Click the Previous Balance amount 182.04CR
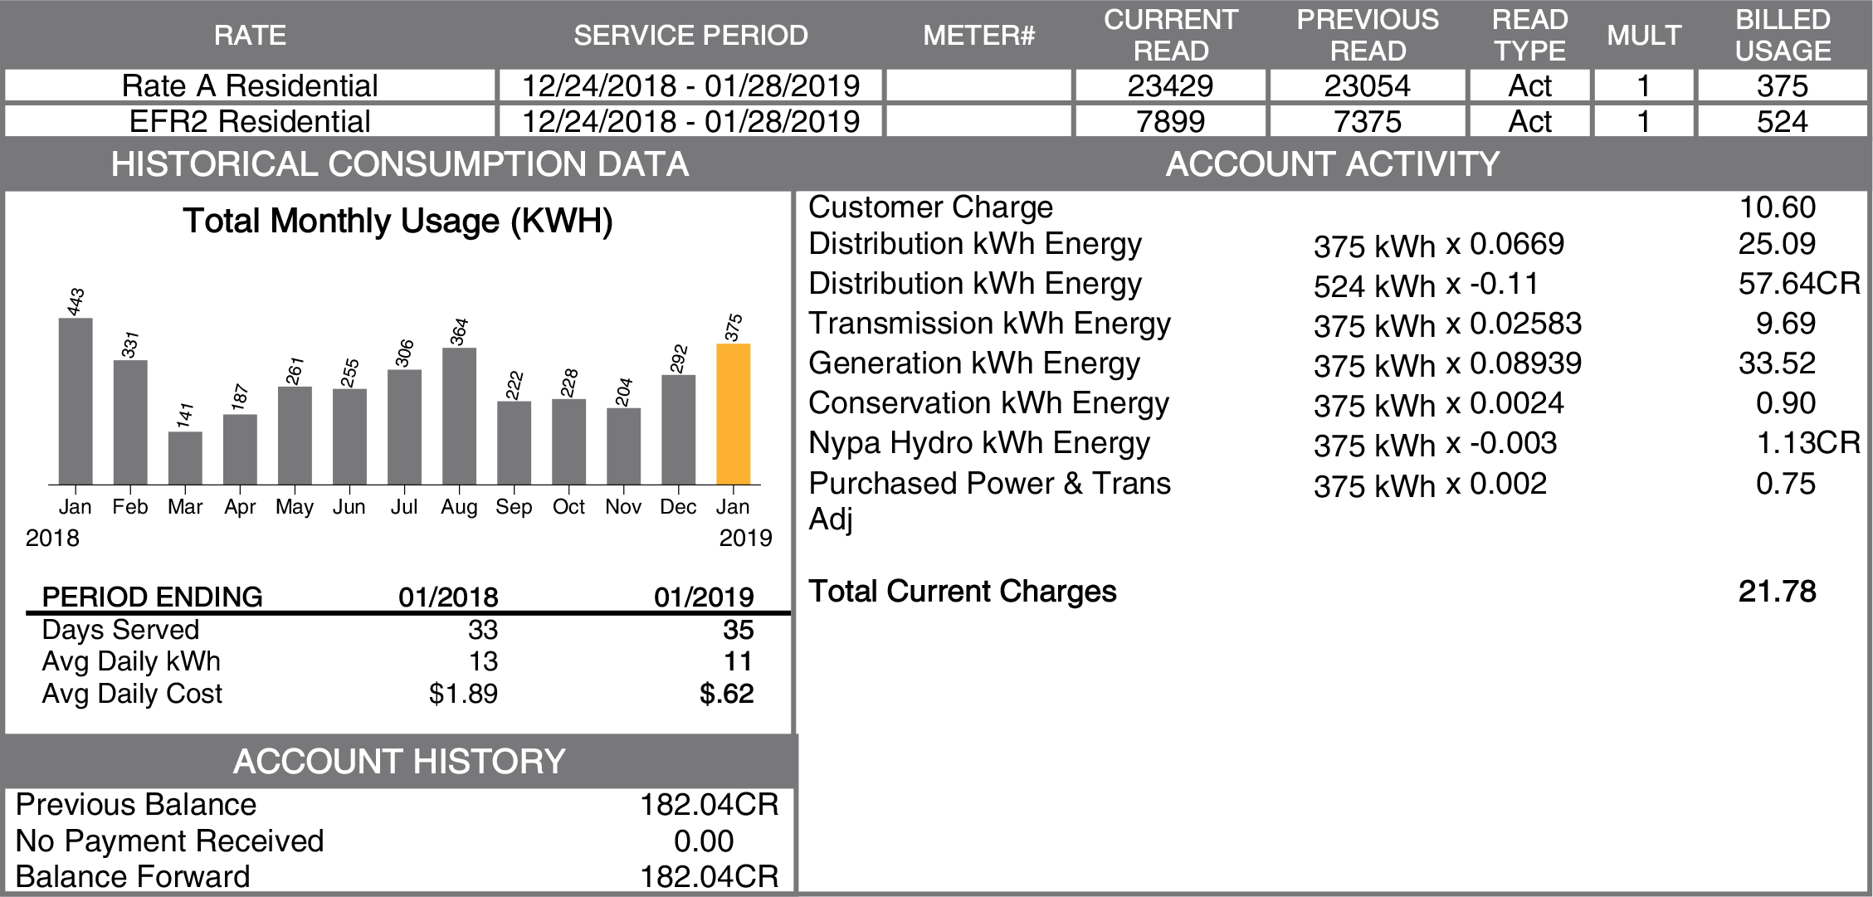 [709, 804]
